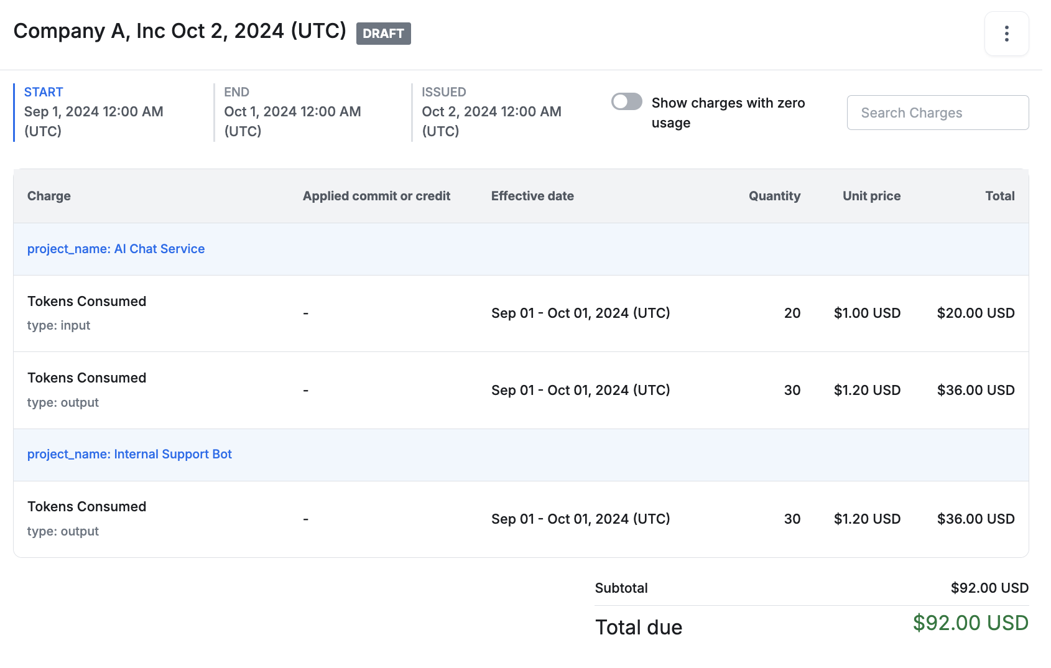Click the Unit price column header
The width and height of the screenshot is (1051, 668).
871,196
